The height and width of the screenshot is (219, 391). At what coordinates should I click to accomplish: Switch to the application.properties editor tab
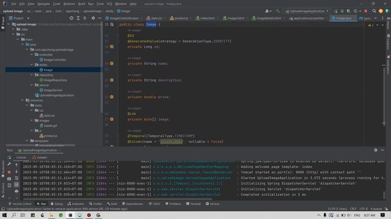click(x=307, y=18)
